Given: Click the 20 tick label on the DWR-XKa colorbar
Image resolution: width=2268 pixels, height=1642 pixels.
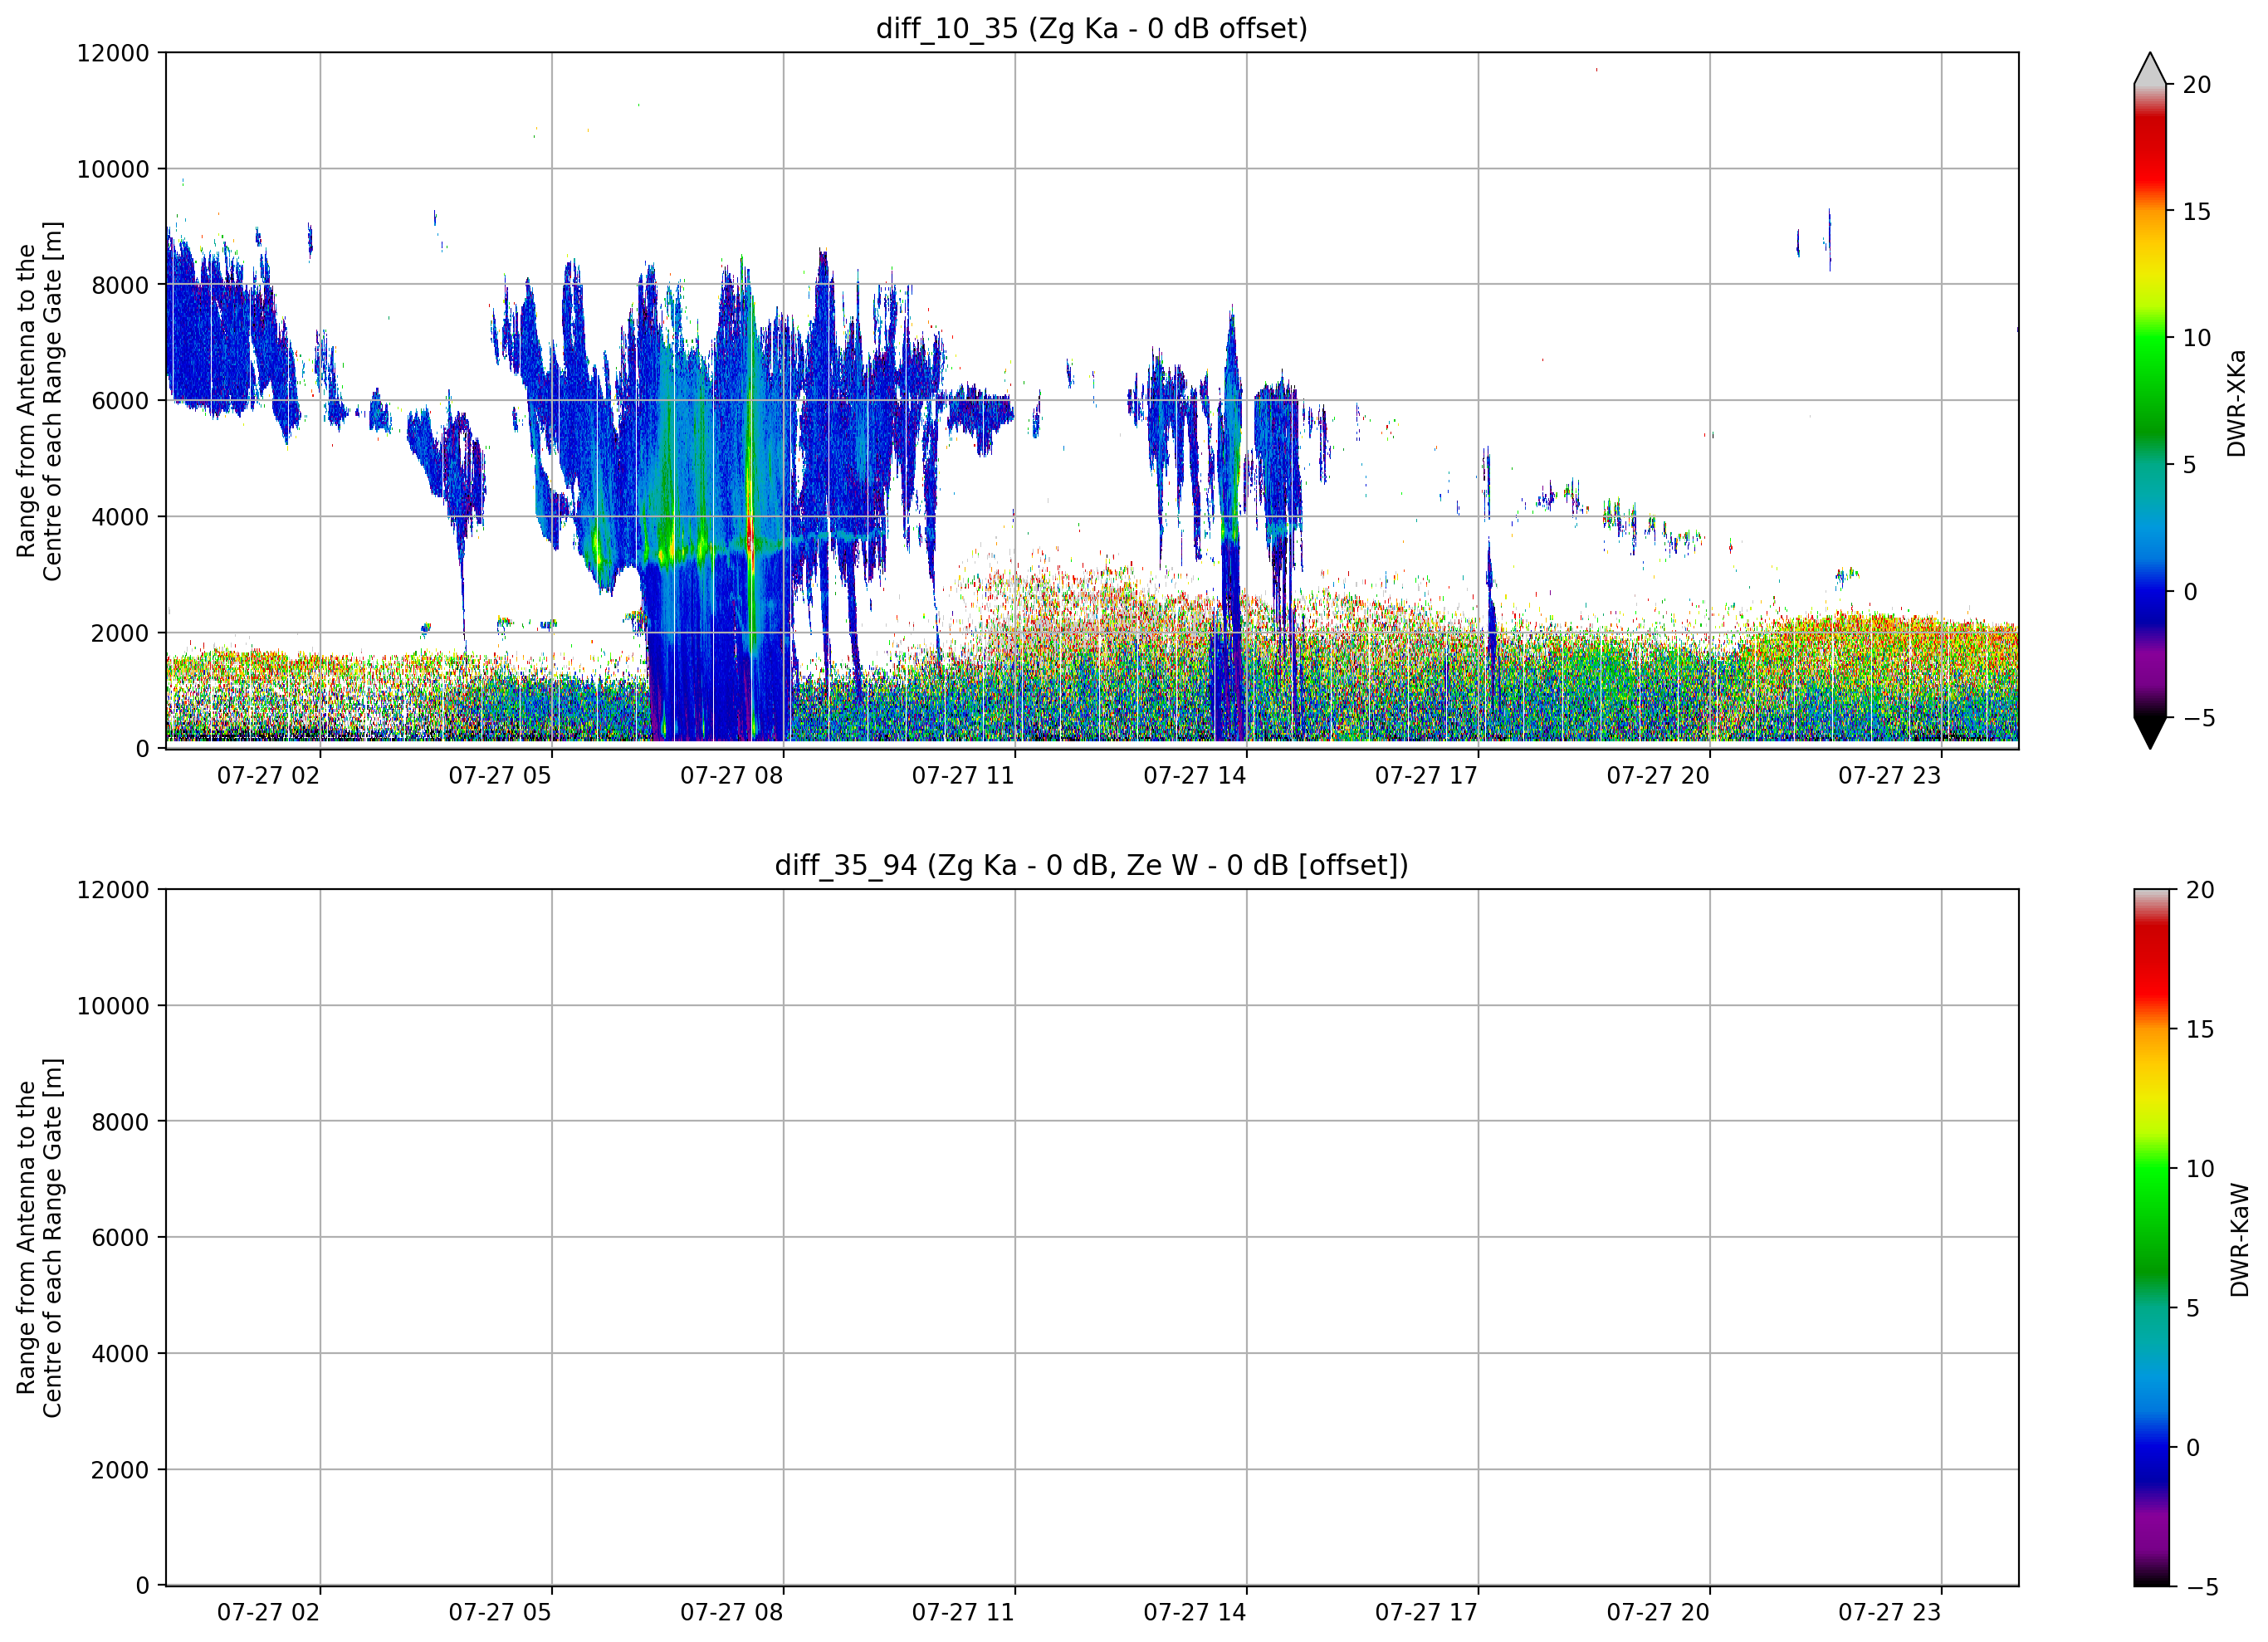Looking at the screenshot, I should [2197, 85].
